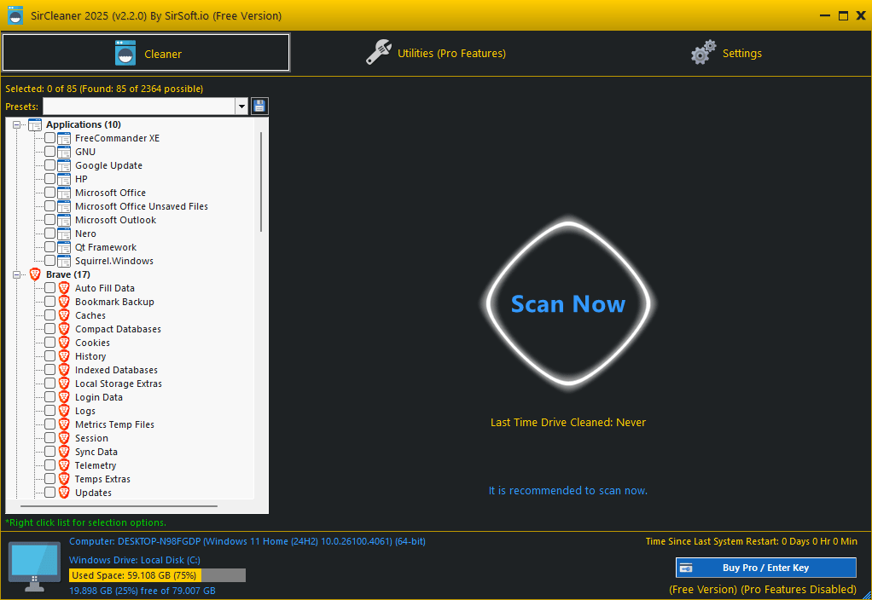872x600 pixels.
Task: Click the 'It is recommended to scan now.' text
Action: pyautogui.click(x=567, y=491)
